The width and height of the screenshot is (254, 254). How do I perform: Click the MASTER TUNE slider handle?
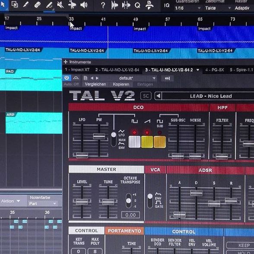click(x=108, y=202)
